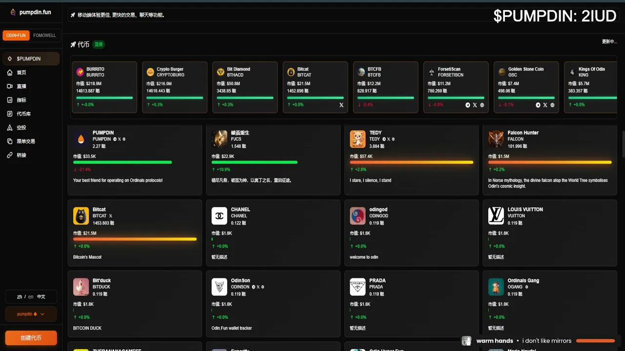This screenshot has width=625, height=351.
Task: Click the page vertical scrollbar thumb
Action: pos(623,144)
